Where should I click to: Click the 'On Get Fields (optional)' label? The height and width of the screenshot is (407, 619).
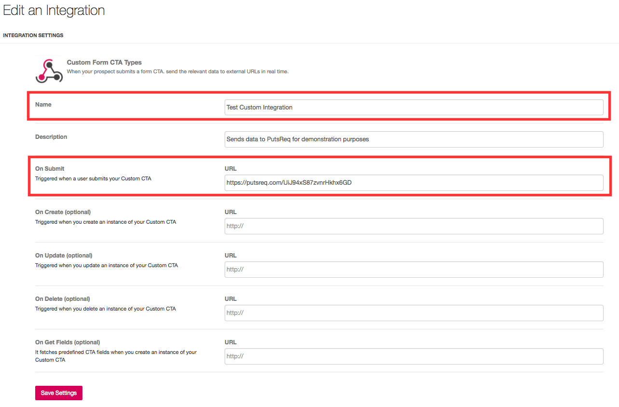67,342
